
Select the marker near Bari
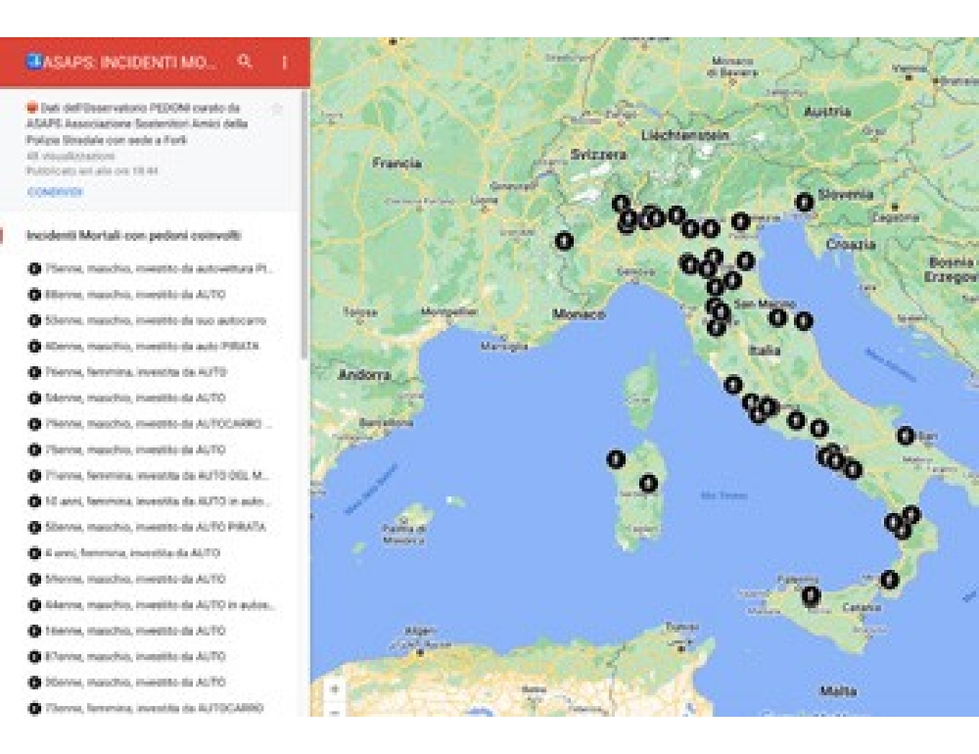(x=906, y=436)
